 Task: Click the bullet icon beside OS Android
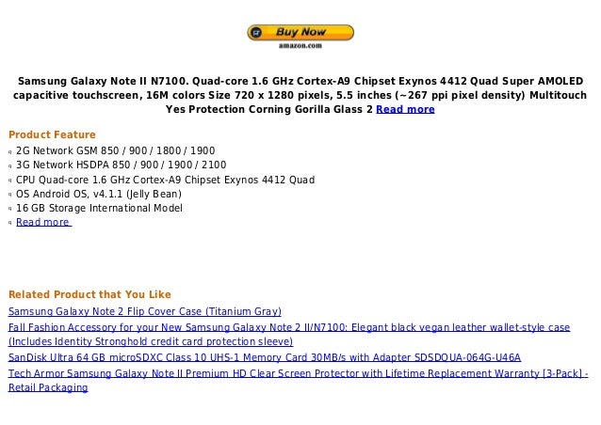[x=10, y=195]
